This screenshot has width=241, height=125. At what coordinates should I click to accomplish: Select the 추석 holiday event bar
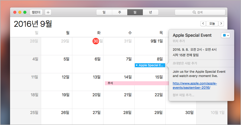point(137,83)
